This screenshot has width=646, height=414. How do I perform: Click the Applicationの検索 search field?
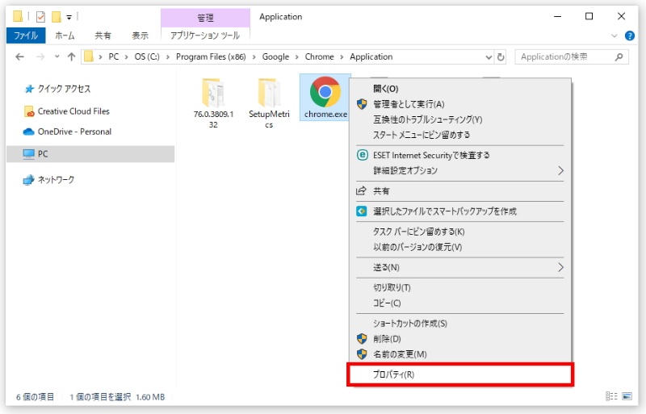tap(565, 57)
